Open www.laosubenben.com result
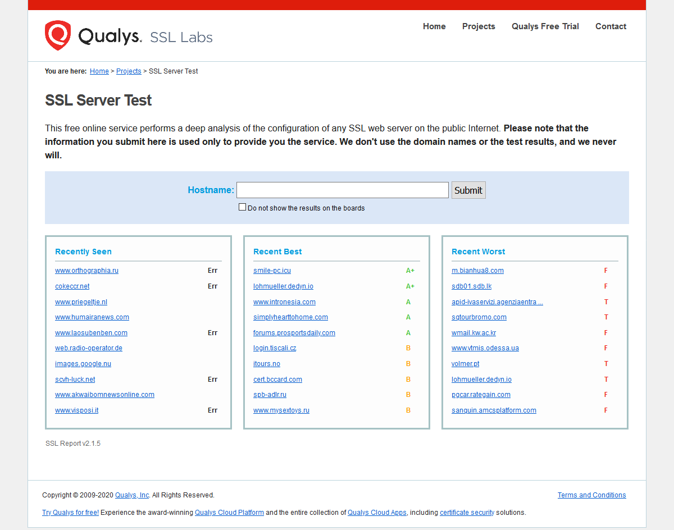Viewport: 674px width, 530px height. pyautogui.click(x=91, y=333)
